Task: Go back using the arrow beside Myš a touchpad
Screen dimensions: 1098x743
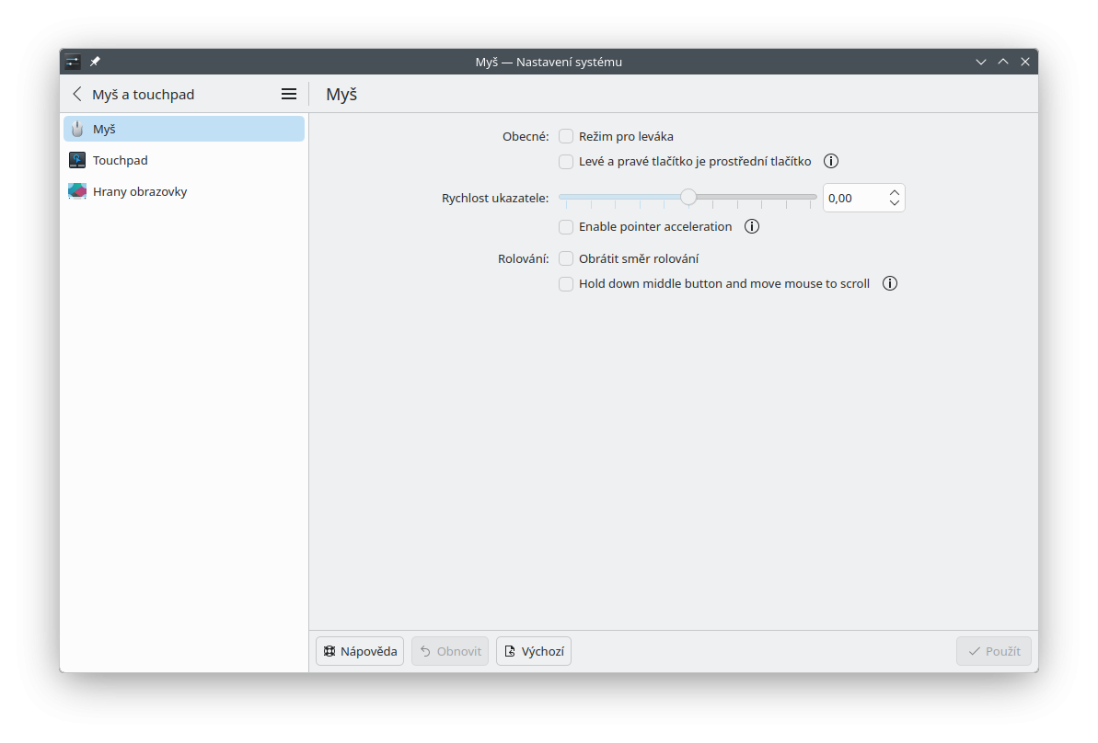Action: (x=77, y=95)
